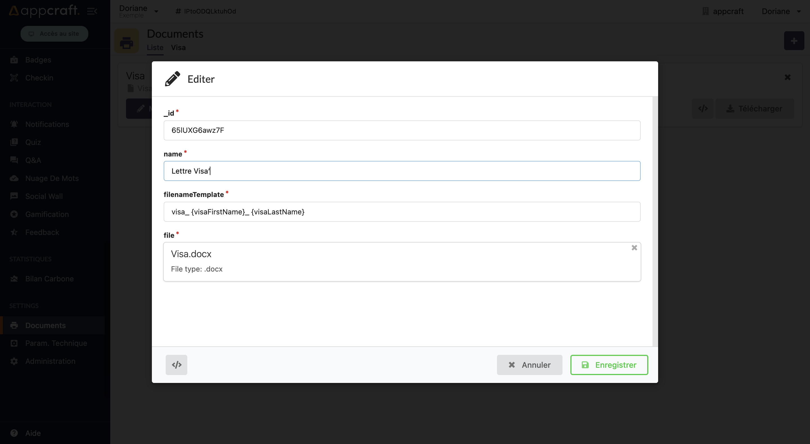Switch to the Visa tab
Viewport: 810px width, 444px height.
pyautogui.click(x=178, y=48)
